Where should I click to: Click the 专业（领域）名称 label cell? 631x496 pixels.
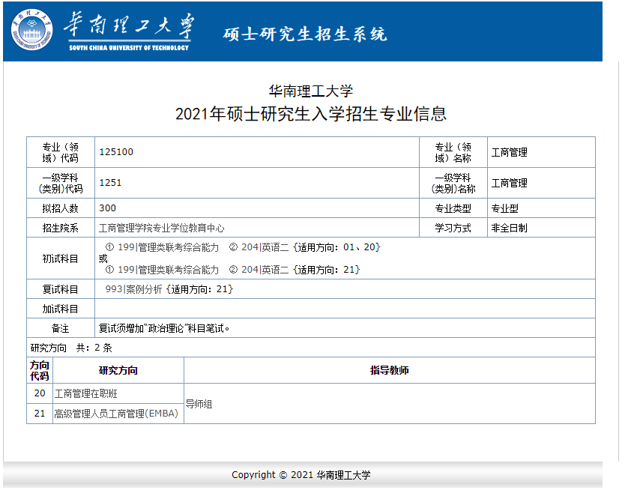pos(453,152)
